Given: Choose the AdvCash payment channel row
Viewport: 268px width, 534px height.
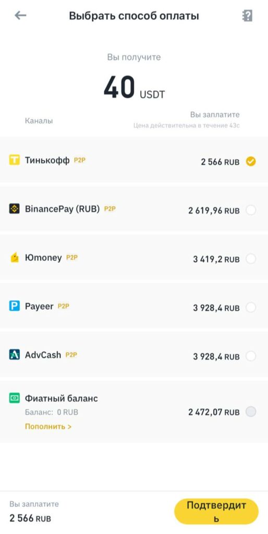Looking at the screenshot, I should pyautogui.click(x=134, y=355).
